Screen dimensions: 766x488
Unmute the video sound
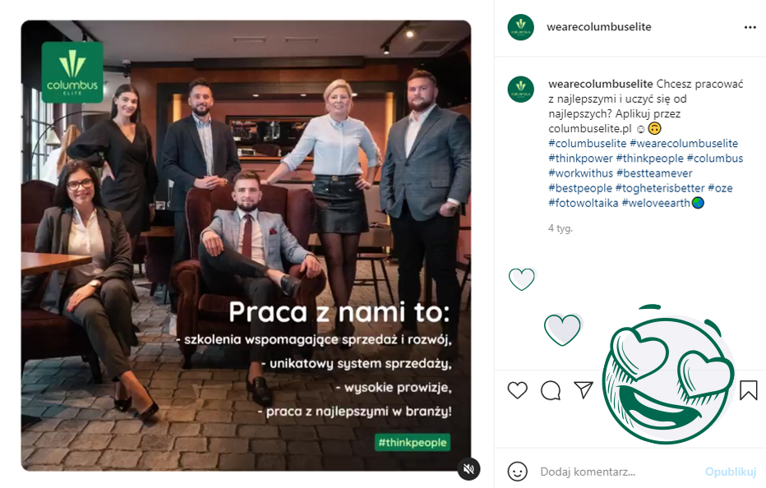(468, 469)
